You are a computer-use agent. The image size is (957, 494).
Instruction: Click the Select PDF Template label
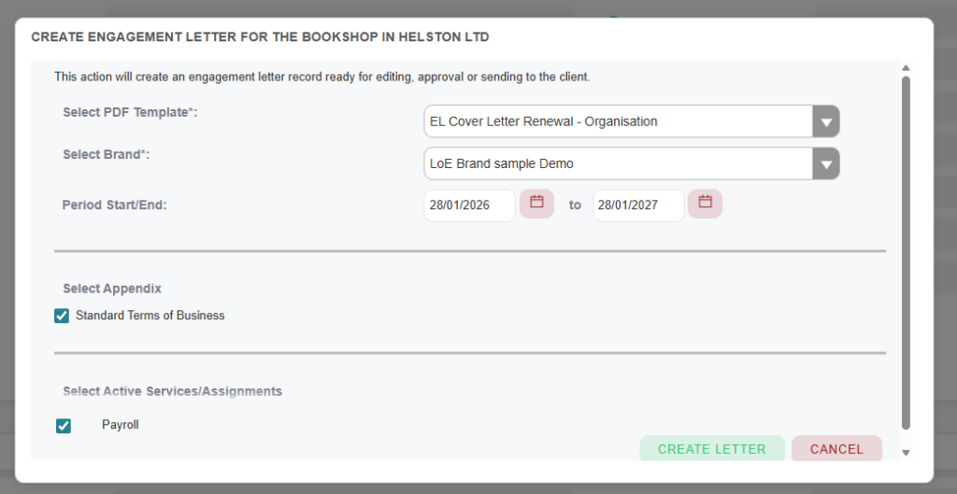[x=130, y=112]
